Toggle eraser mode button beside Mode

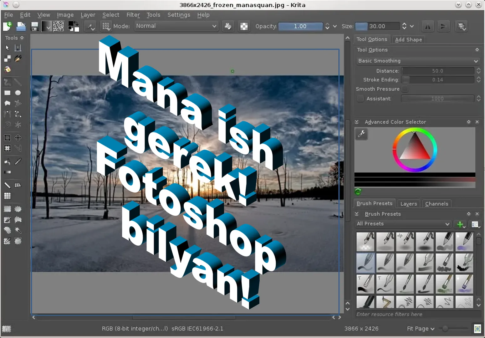pos(228,27)
